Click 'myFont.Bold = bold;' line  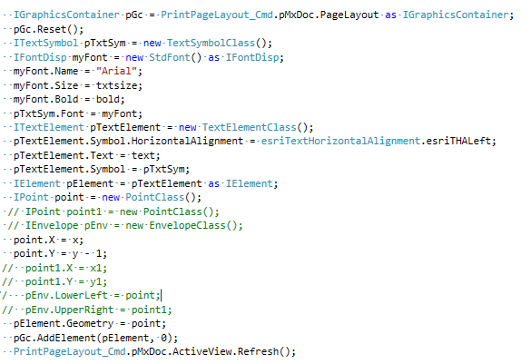[x=69, y=99]
